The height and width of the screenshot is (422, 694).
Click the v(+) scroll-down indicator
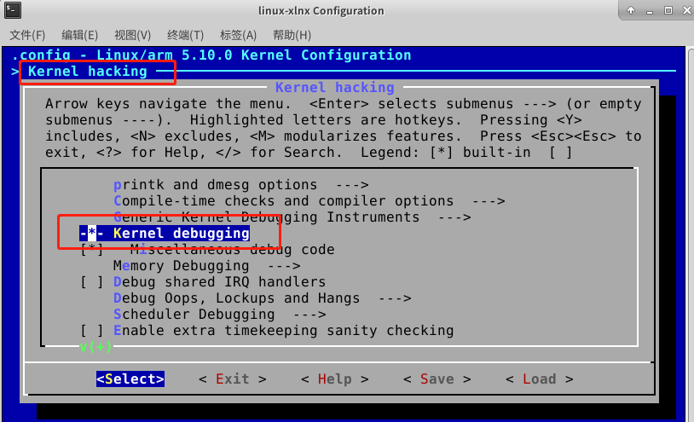pos(95,346)
